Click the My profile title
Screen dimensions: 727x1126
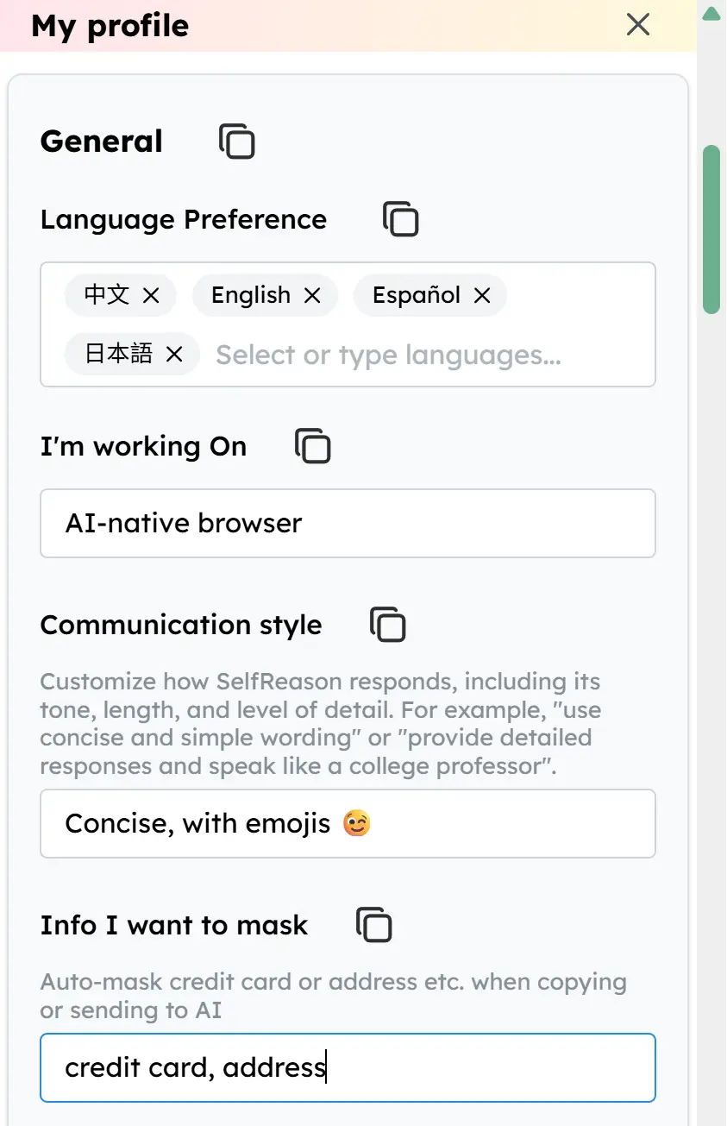(110, 26)
